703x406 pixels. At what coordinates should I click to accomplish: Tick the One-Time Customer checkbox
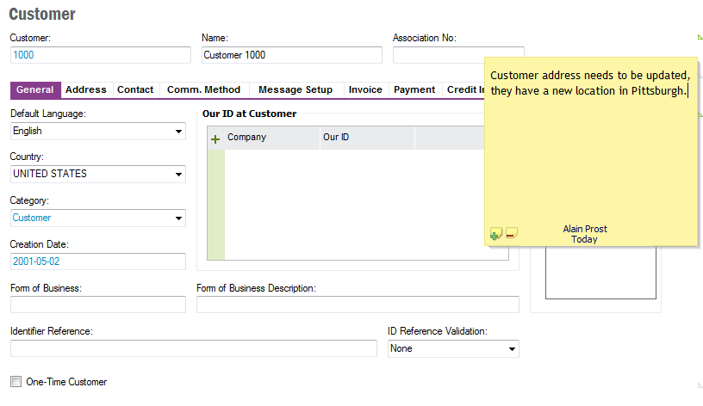(x=16, y=381)
